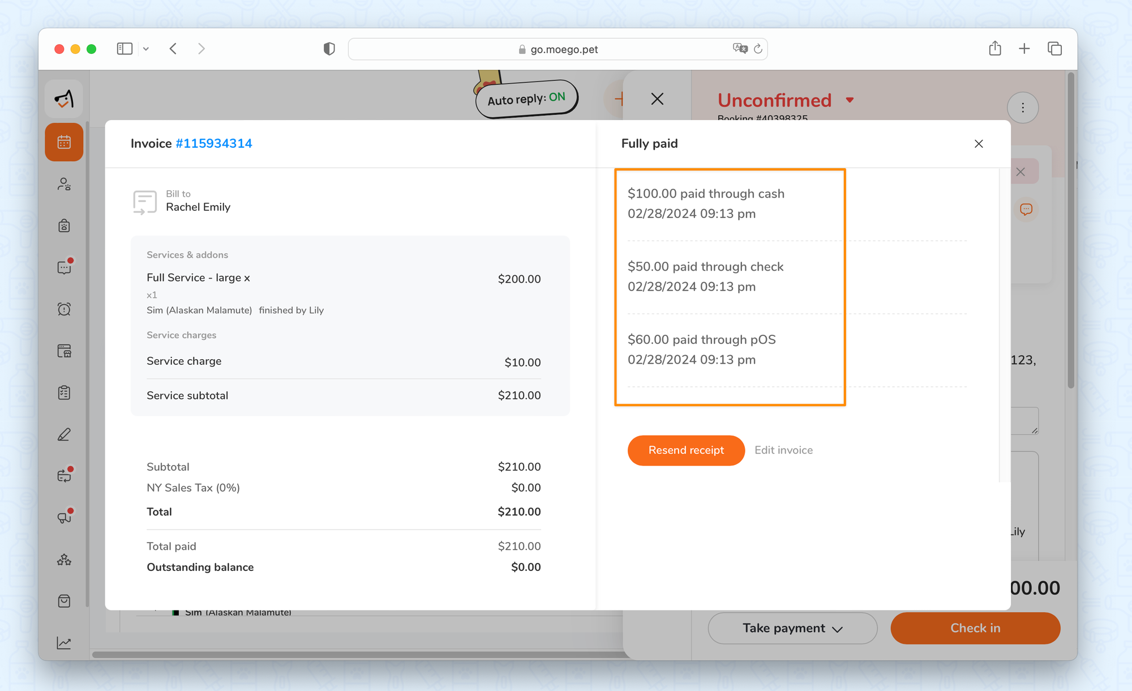
Task: Close the Fully paid invoice dialog
Action: pos(979,144)
